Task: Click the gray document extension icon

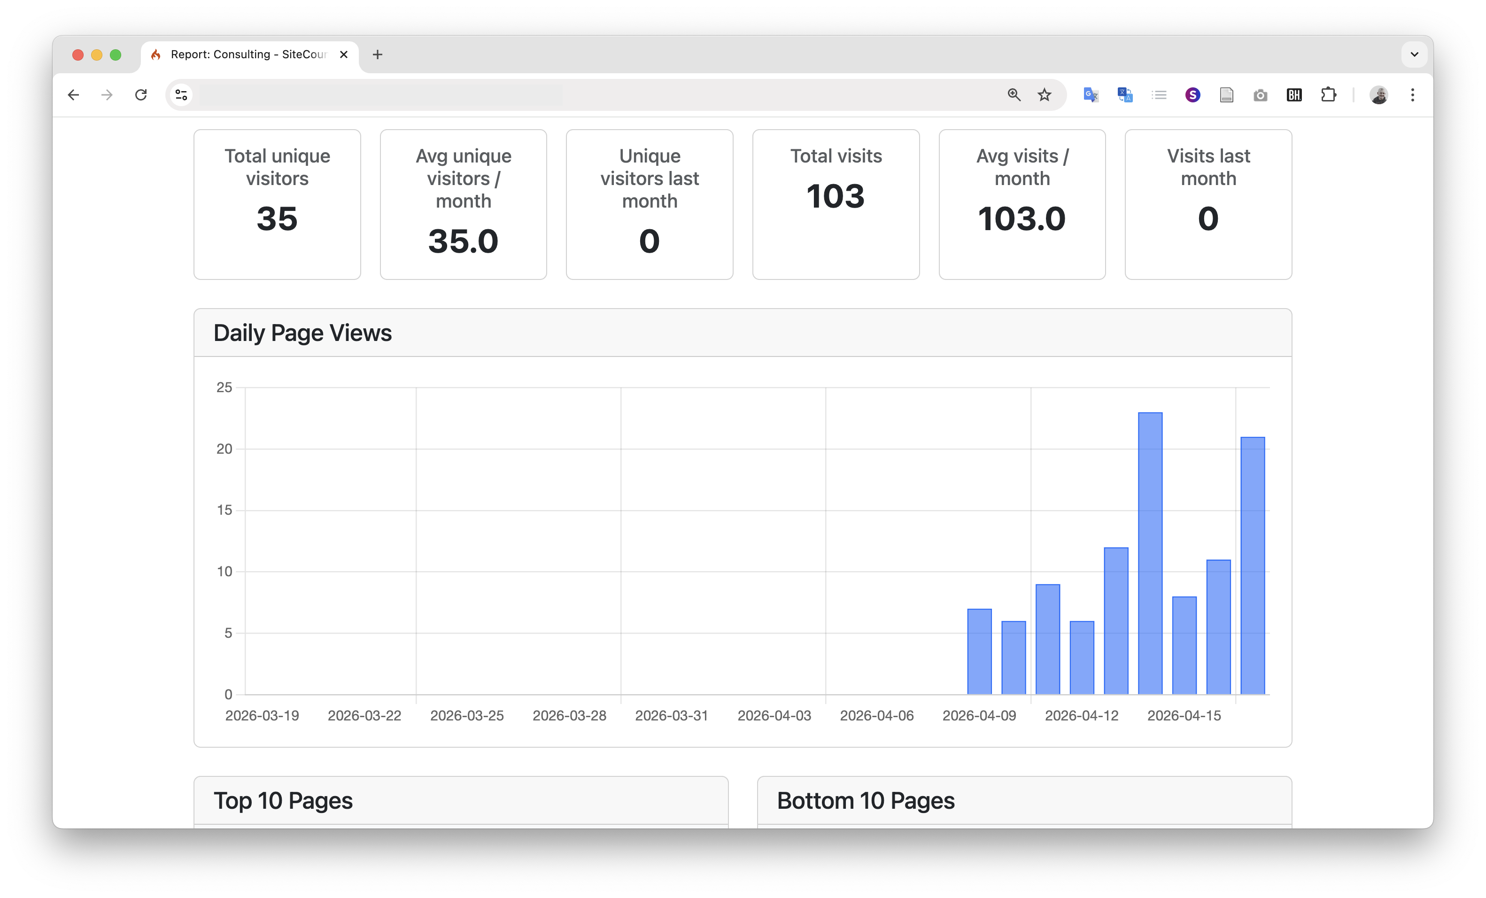Action: [1226, 95]
